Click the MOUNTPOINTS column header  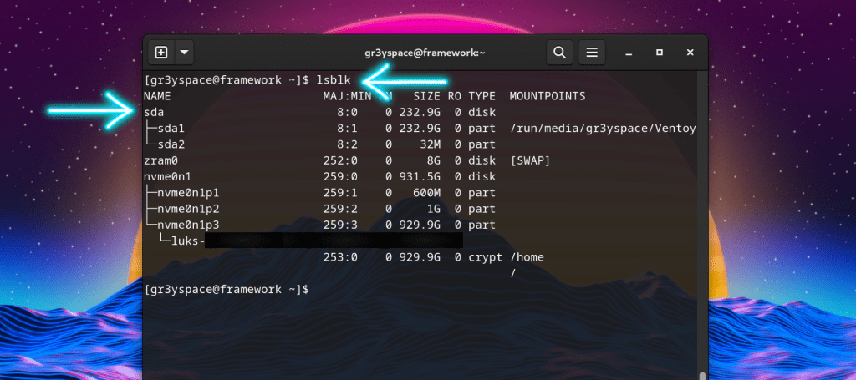(547, 96)
